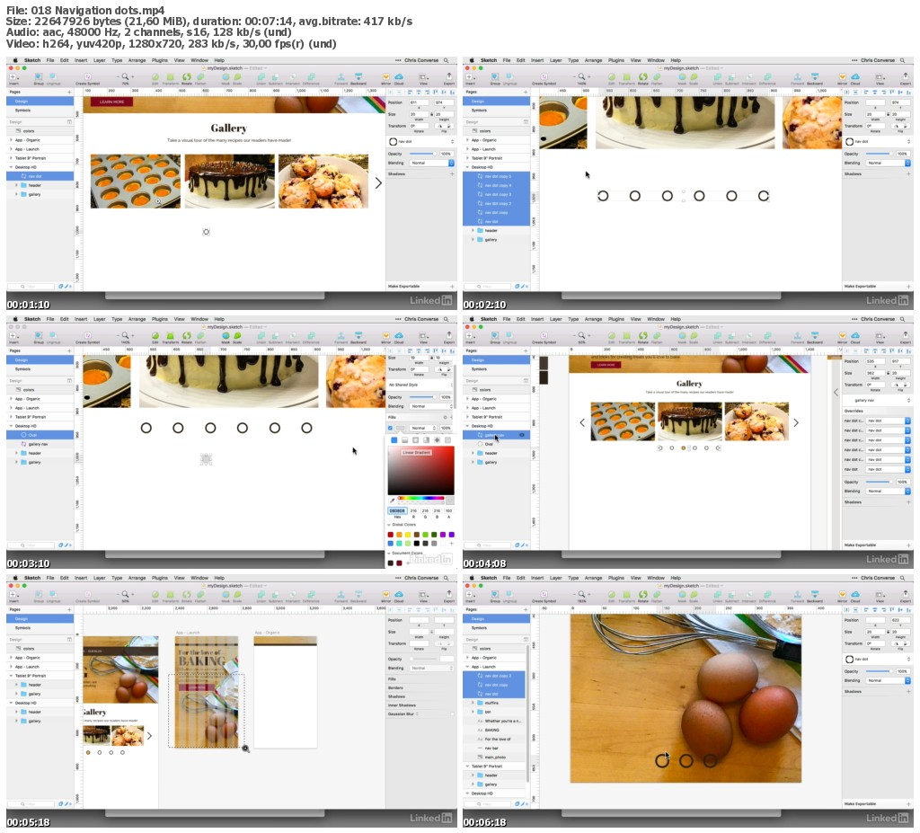Adjust the Opacity slider in the 00:01:10 frame
The image size is (920, 833).
(422, 154)
